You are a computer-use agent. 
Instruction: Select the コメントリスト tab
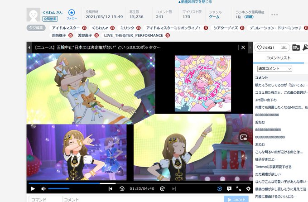pos(278,58)
